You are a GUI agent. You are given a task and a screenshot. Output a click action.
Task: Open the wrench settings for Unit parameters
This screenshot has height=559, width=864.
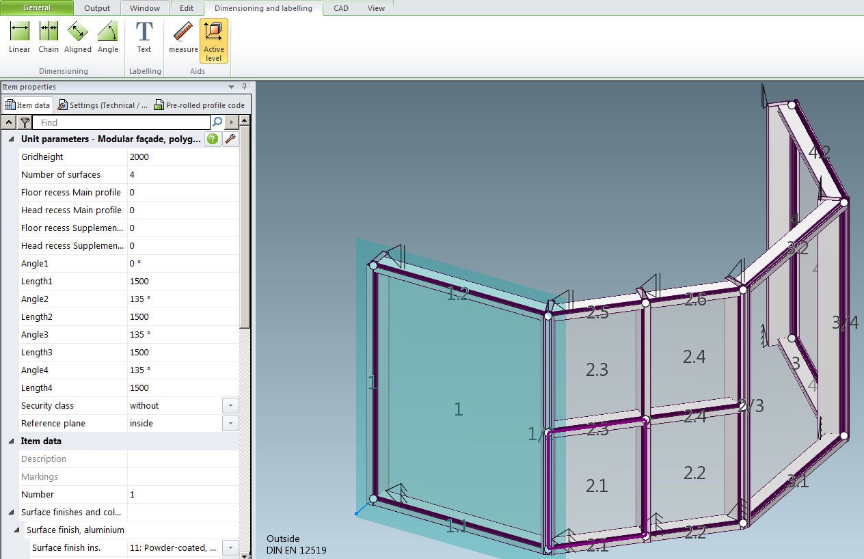[230, 139]
